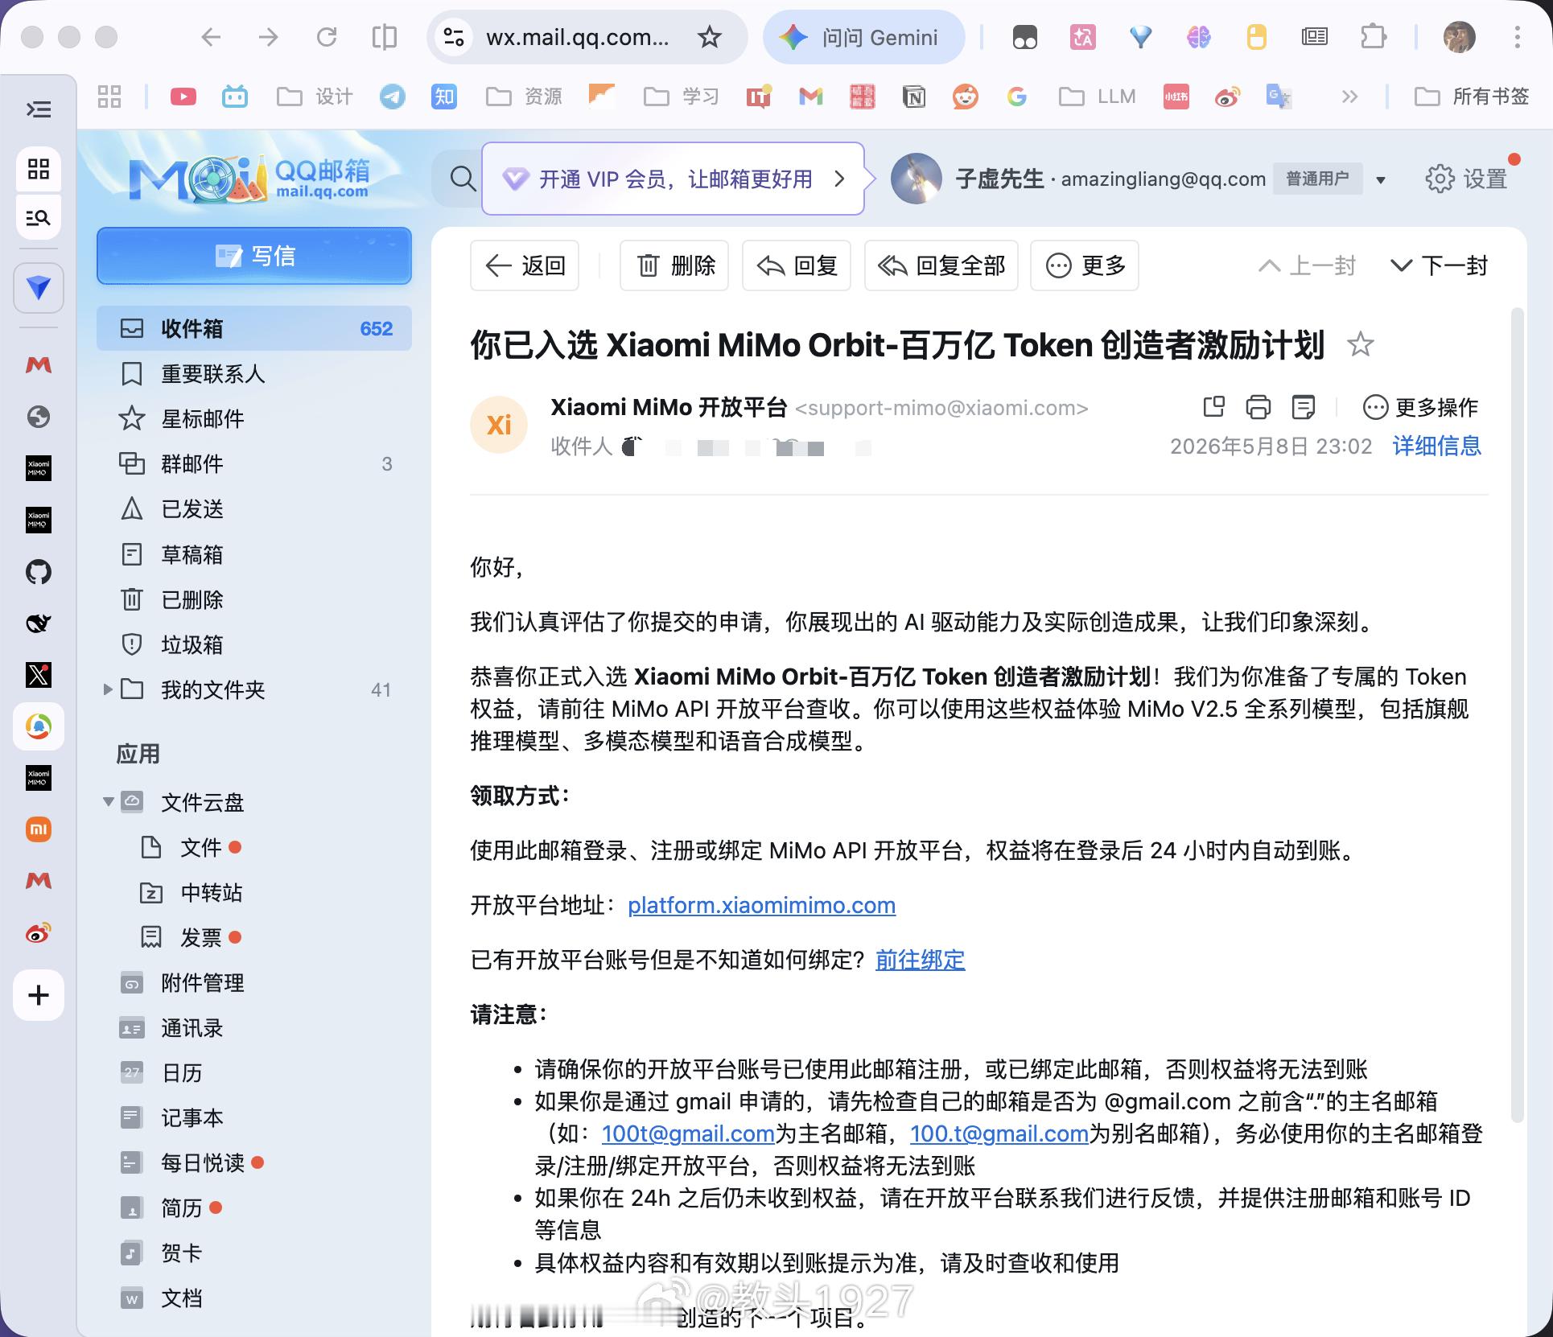Screen dimensions: 1553x1337
Task: Click 回复 reply button
Action: coord(797,265)
